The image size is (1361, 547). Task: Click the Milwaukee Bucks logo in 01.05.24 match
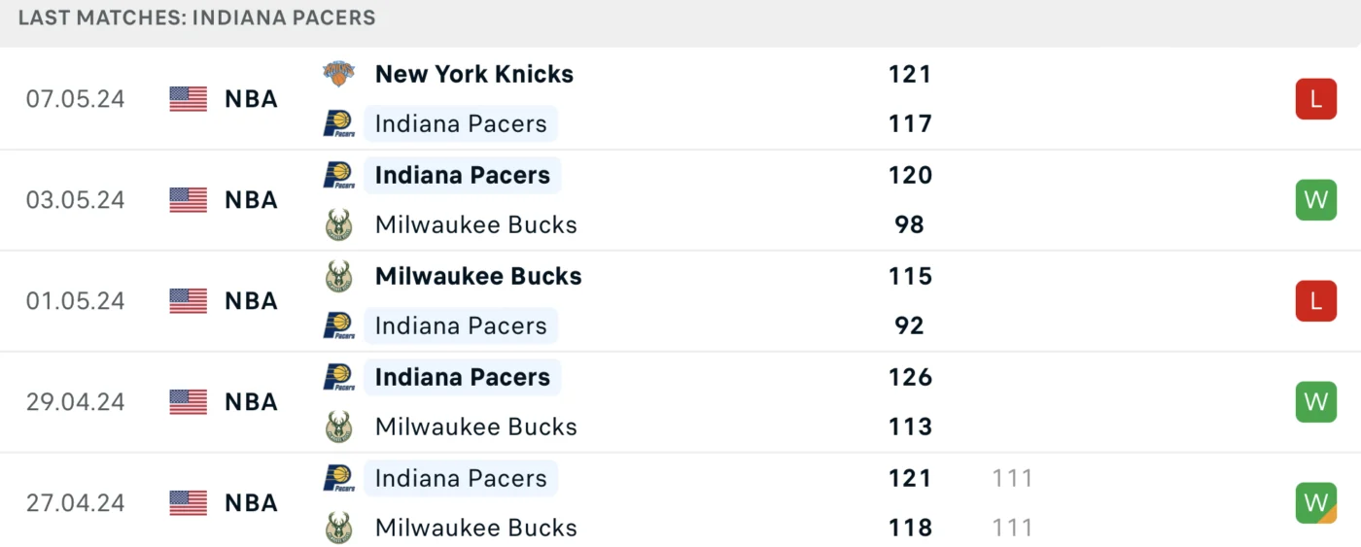pyautogui.click(x=338, y=276)
